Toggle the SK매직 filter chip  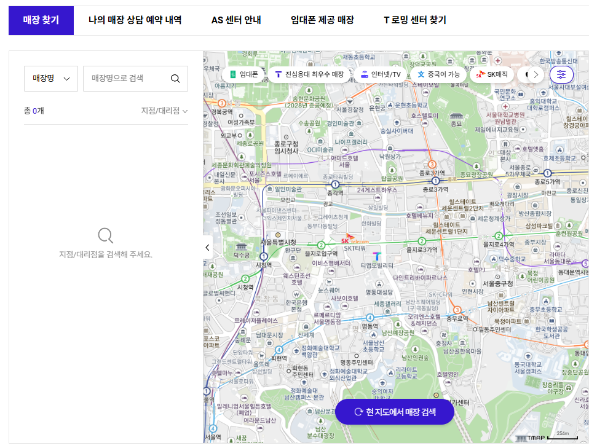coord(492,74)
